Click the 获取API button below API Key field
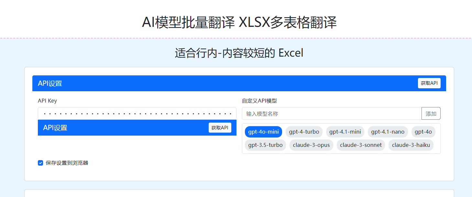Viewport: 472px width, 197px height. [x=220, y=128]
